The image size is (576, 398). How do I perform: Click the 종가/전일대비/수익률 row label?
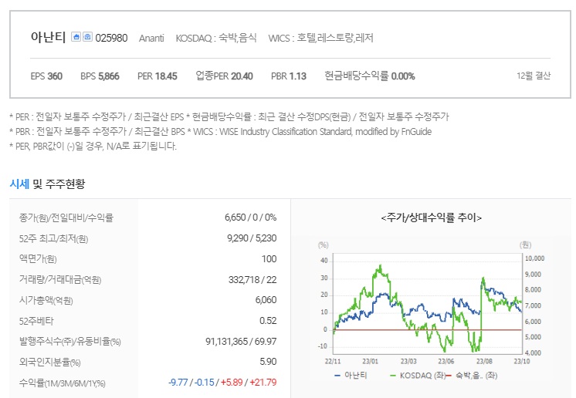(x=66, y=218)
